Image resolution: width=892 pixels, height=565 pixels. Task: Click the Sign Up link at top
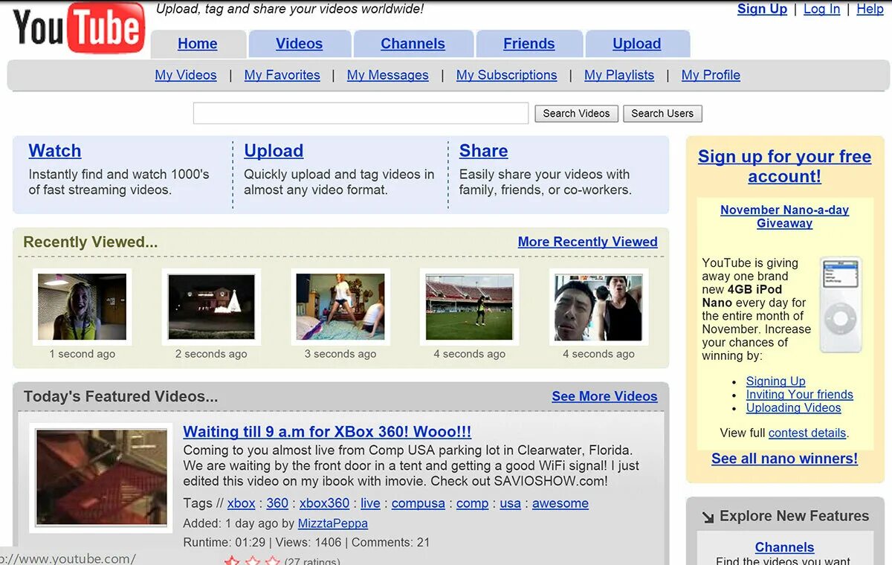point(762,9)
